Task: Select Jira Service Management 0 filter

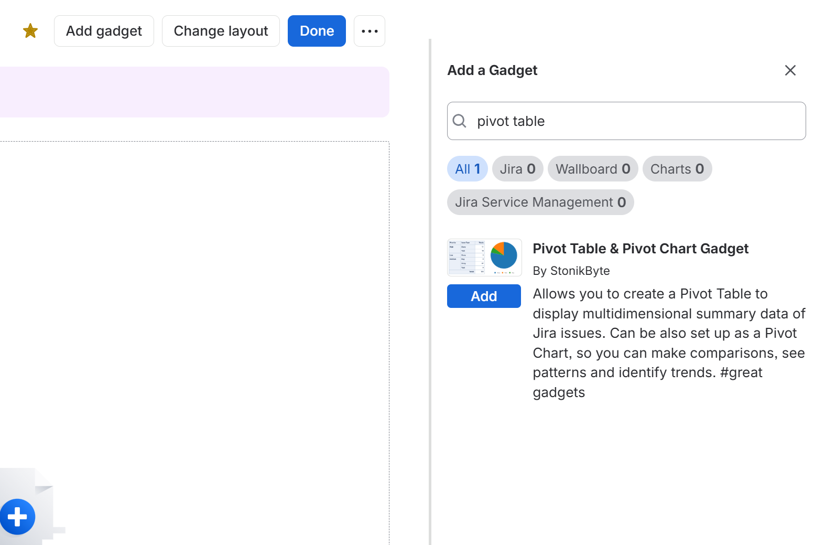Action: click(540, 202)
